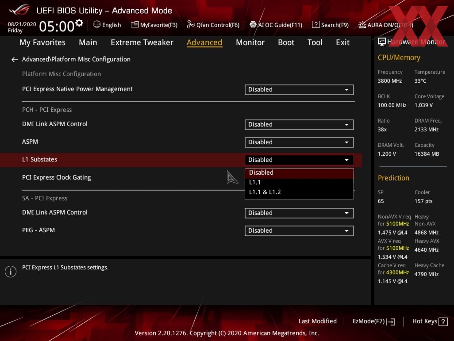Click the Advanced\Platform Misc Configuration breadcrumb
The width and height of the screenshot is (454, 341).
point(76,59)
